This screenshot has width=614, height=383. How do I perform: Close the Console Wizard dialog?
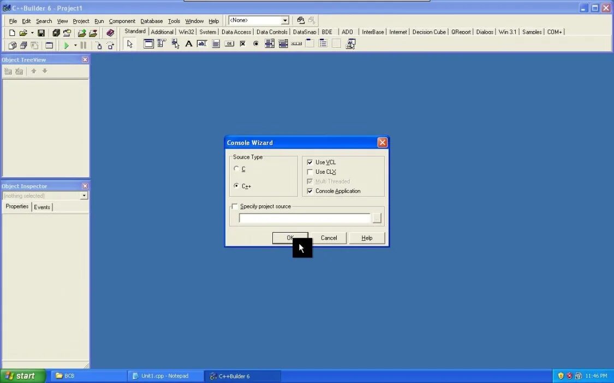coord(382,142)
